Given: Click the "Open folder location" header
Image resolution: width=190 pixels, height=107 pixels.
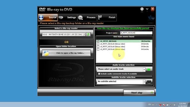Looking at the screenshot, I should pyautogui.click(x=66, y=46).
